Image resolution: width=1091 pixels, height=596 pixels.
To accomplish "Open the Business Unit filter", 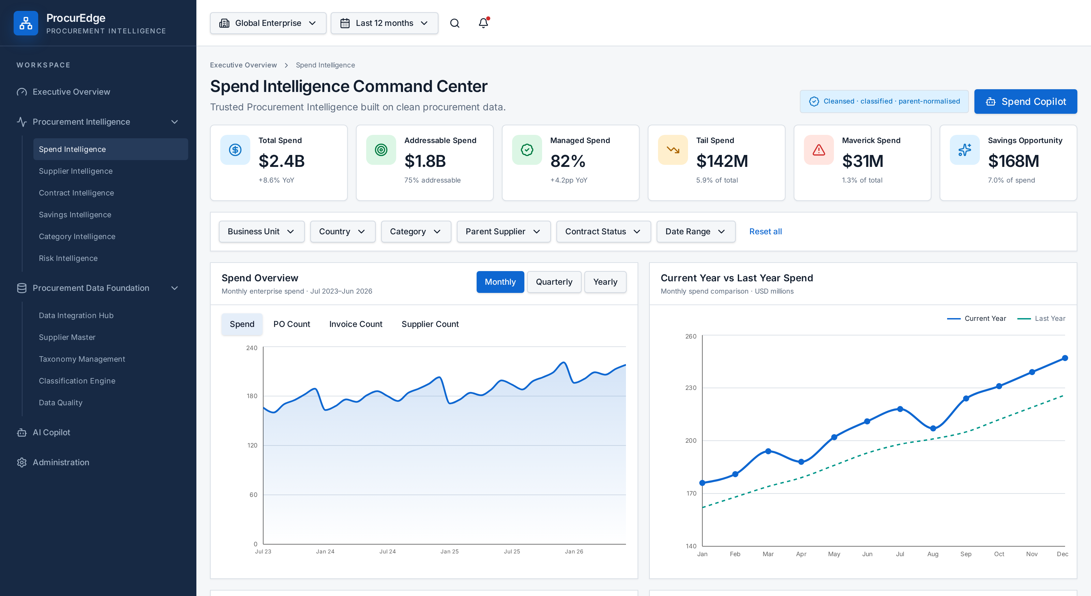I will [x=261, y=231].
